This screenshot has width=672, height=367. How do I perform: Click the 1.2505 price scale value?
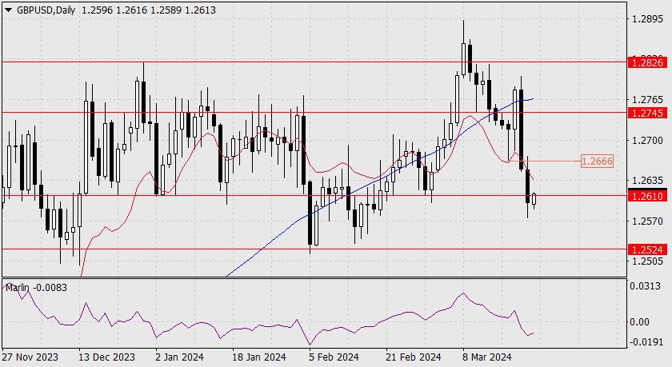[x=647, y=261]
